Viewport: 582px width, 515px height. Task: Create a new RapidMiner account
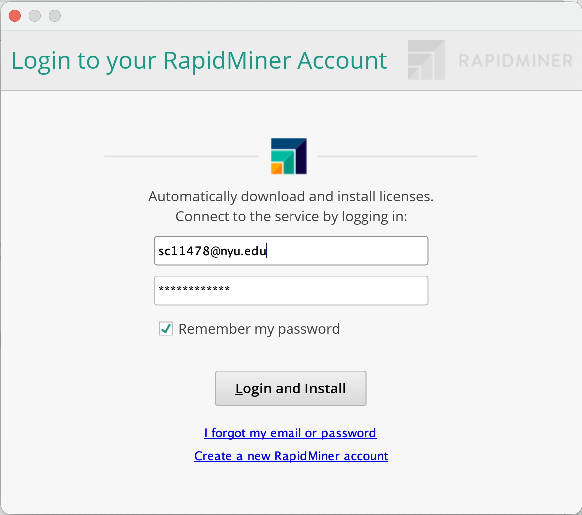point(291,456)
